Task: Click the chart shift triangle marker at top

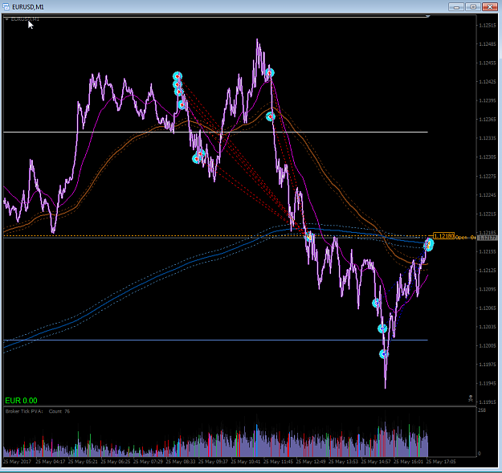Action: coord(428,16)
